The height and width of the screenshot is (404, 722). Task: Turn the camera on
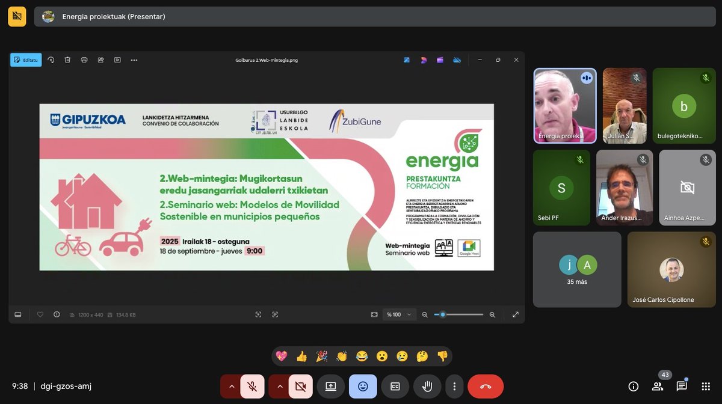pyautogui.click(x=301, y=387)
